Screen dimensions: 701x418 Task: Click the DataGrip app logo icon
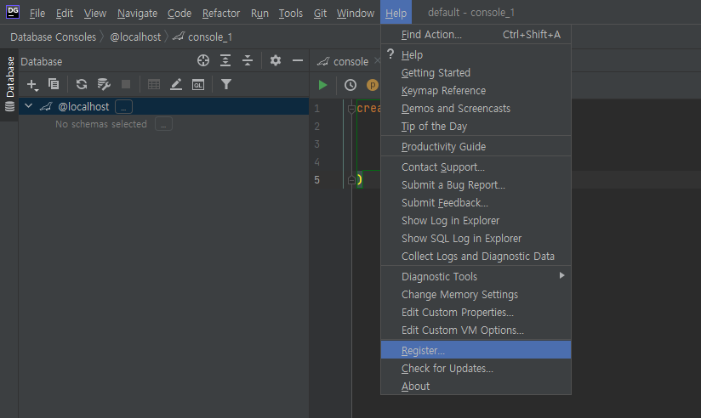click(13, 12)
